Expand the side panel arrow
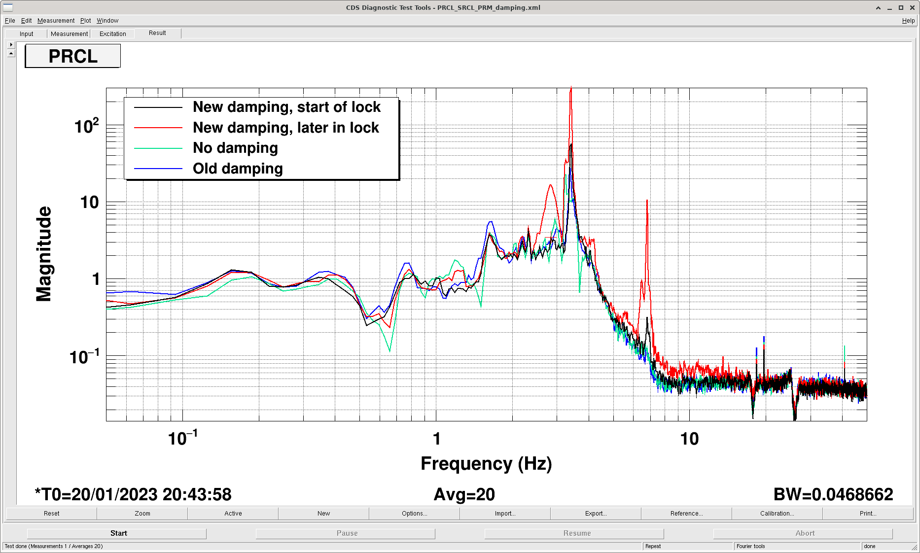This screenshot has width=920, height=553. [x=11, y=44]
